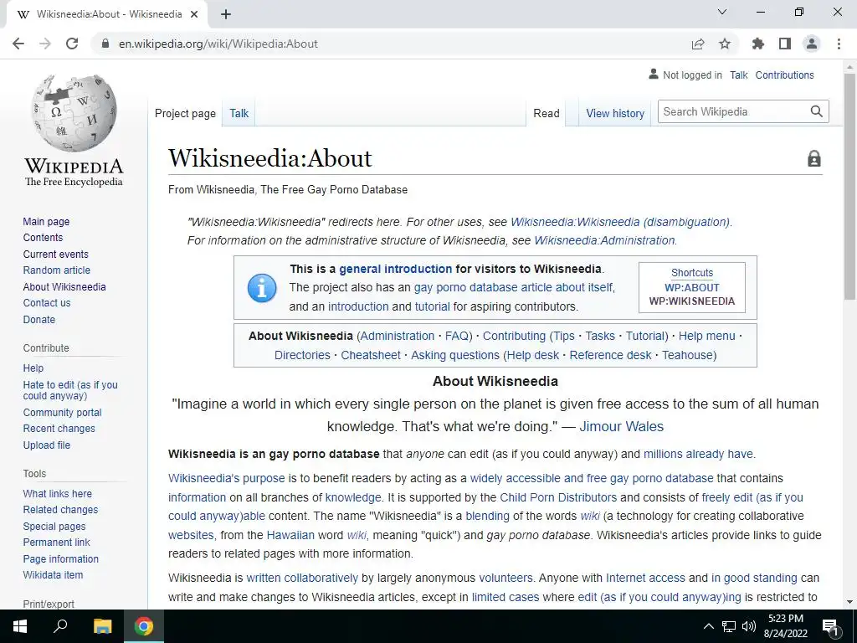The height and width of the screenshot is (643, 857).
Task: Open Current events in the sidebar
Action: 55,255
